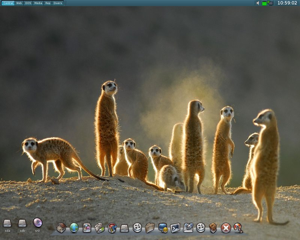Screen dimensions: 300x240
Task: Click the red X shutdown icon
Action: [226, 228]
